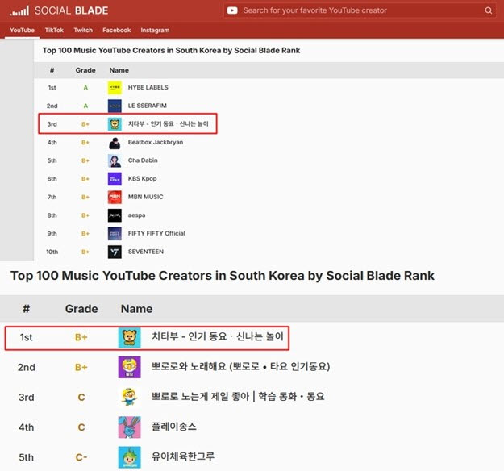The image size is (504, 471).
Task: Open the Instagram tab
Action: 155,30
